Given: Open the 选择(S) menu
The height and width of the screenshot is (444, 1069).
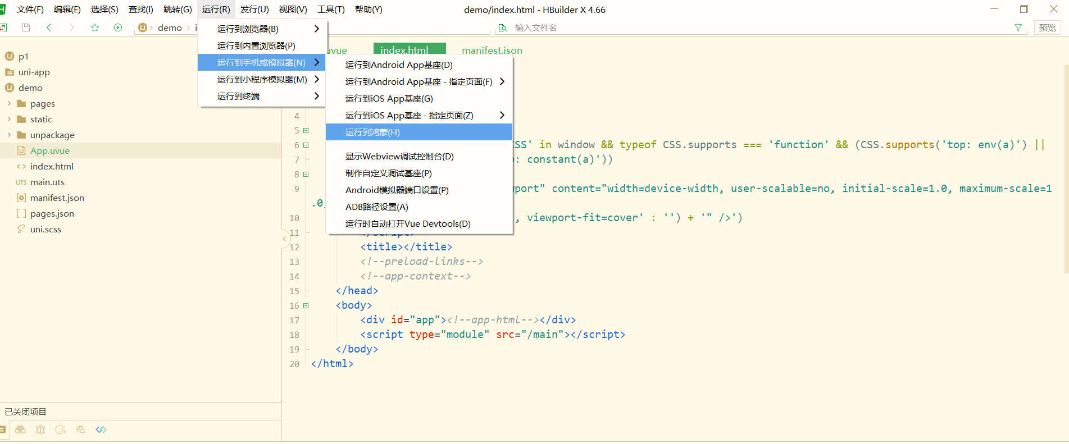Looking at the screenshot, I should pyautogui.click(x=104, y=10).
